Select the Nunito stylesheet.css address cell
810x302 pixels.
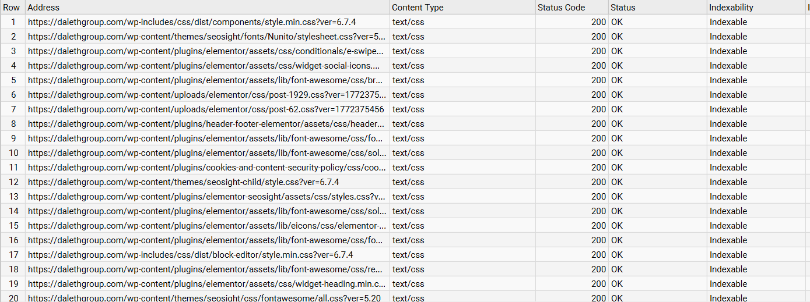point(206,37)
